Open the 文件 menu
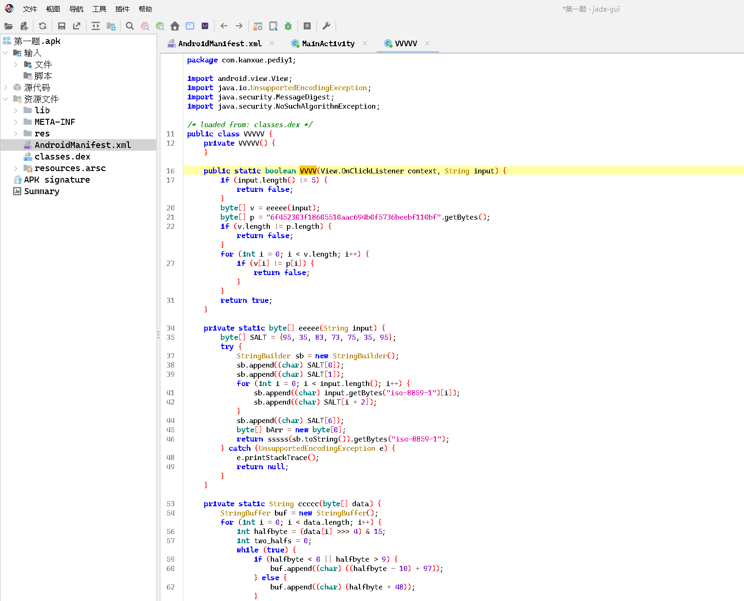 [x=30, y=9]
